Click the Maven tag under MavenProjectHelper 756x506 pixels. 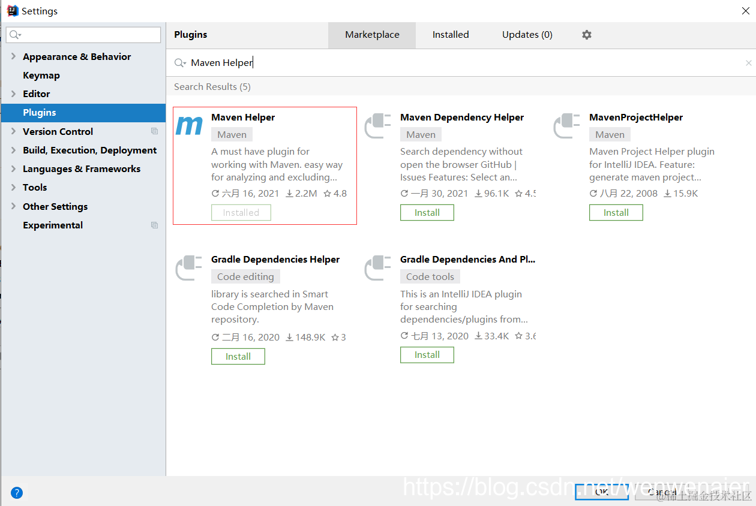click(x=610, y=135)
